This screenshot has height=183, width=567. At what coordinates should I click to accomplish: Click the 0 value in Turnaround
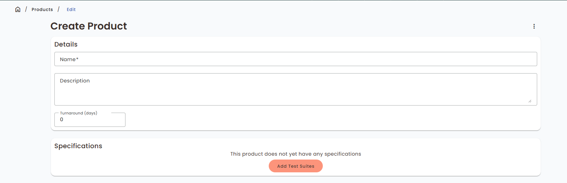[61, 120]
